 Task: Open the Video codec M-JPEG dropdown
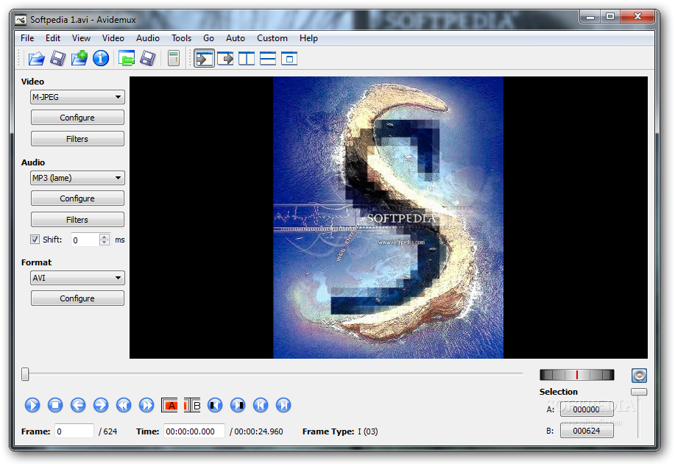pos(77,97)
